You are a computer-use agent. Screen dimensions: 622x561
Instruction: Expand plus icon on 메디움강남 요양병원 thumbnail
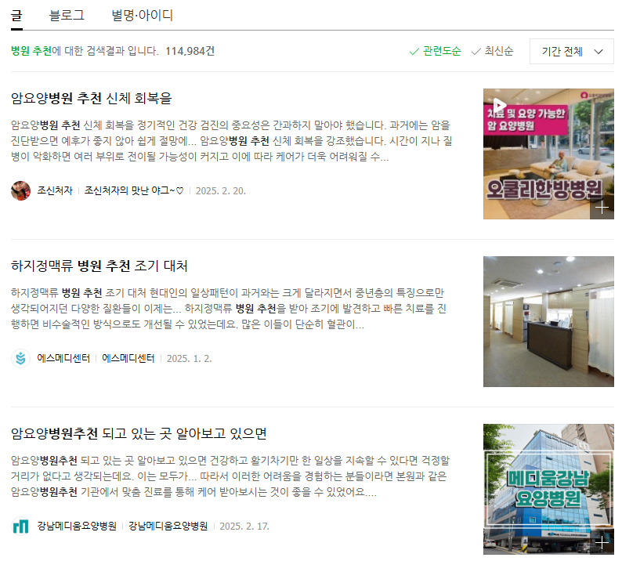point(602,543)
